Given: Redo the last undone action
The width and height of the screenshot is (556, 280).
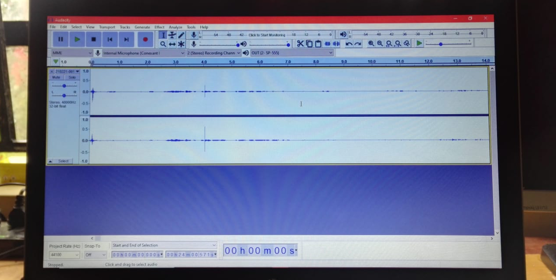Looking at the screenshot, I should tap(358, 44).
